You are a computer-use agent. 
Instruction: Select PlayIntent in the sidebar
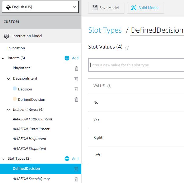[x=21, y=68]
